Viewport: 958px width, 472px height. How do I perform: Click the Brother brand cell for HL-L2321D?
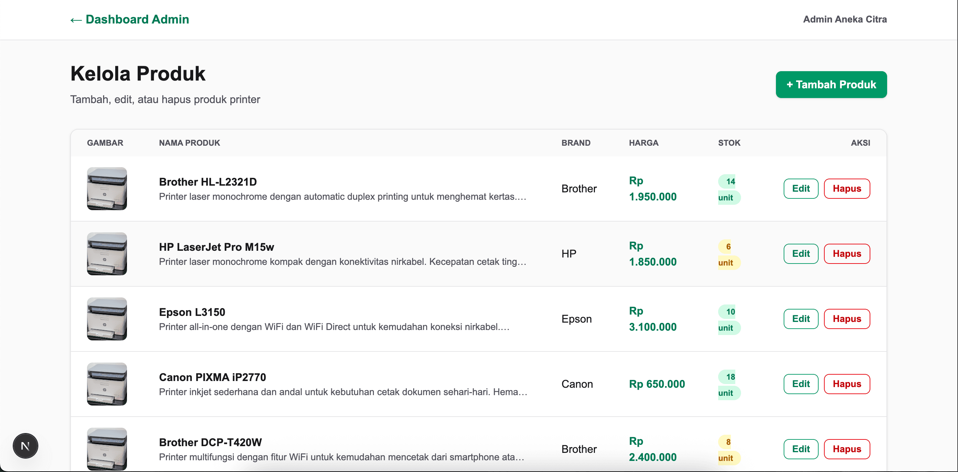pyautogui.click(x=579, y=188)
